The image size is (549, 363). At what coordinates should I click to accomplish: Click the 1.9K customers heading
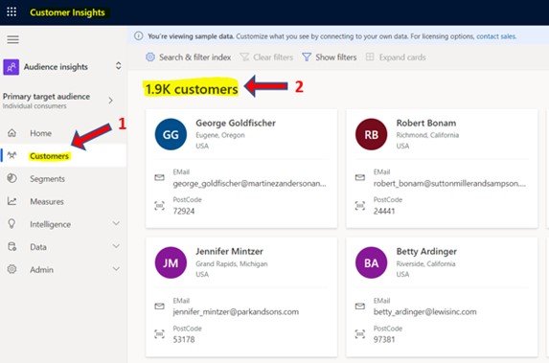pyautogui.click(x=192, y=89)
